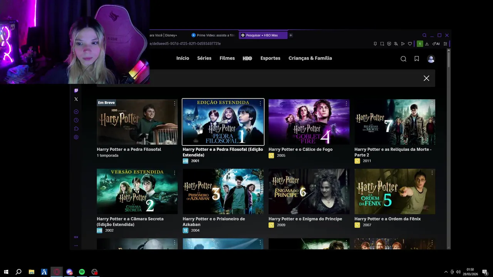
Task: Open the Esportes menu item
Action: [x=270, y=58]
